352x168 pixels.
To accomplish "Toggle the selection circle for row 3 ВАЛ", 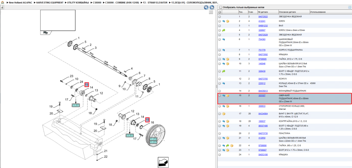I will pos(220,26).
